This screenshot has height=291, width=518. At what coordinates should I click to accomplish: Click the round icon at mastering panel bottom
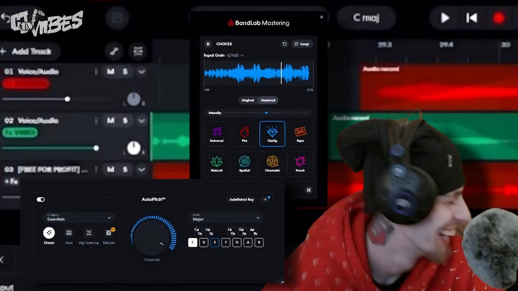coord(309,190)
